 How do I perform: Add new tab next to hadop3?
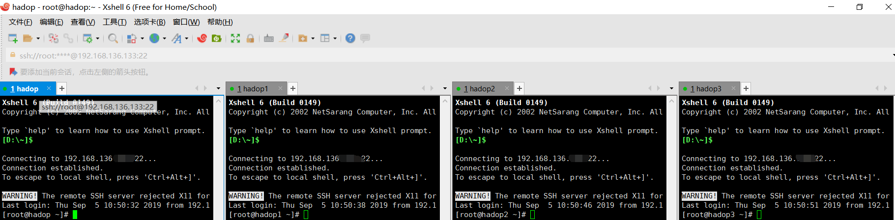(x=746, y=88)
